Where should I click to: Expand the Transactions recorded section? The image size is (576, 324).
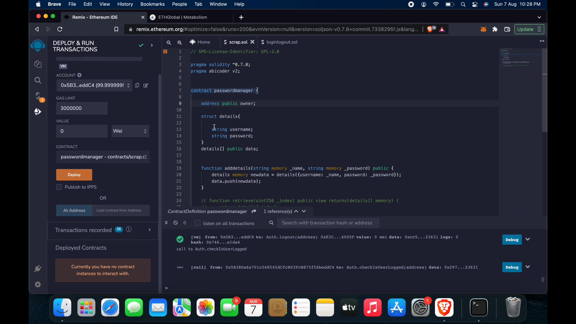coord(150,230)
